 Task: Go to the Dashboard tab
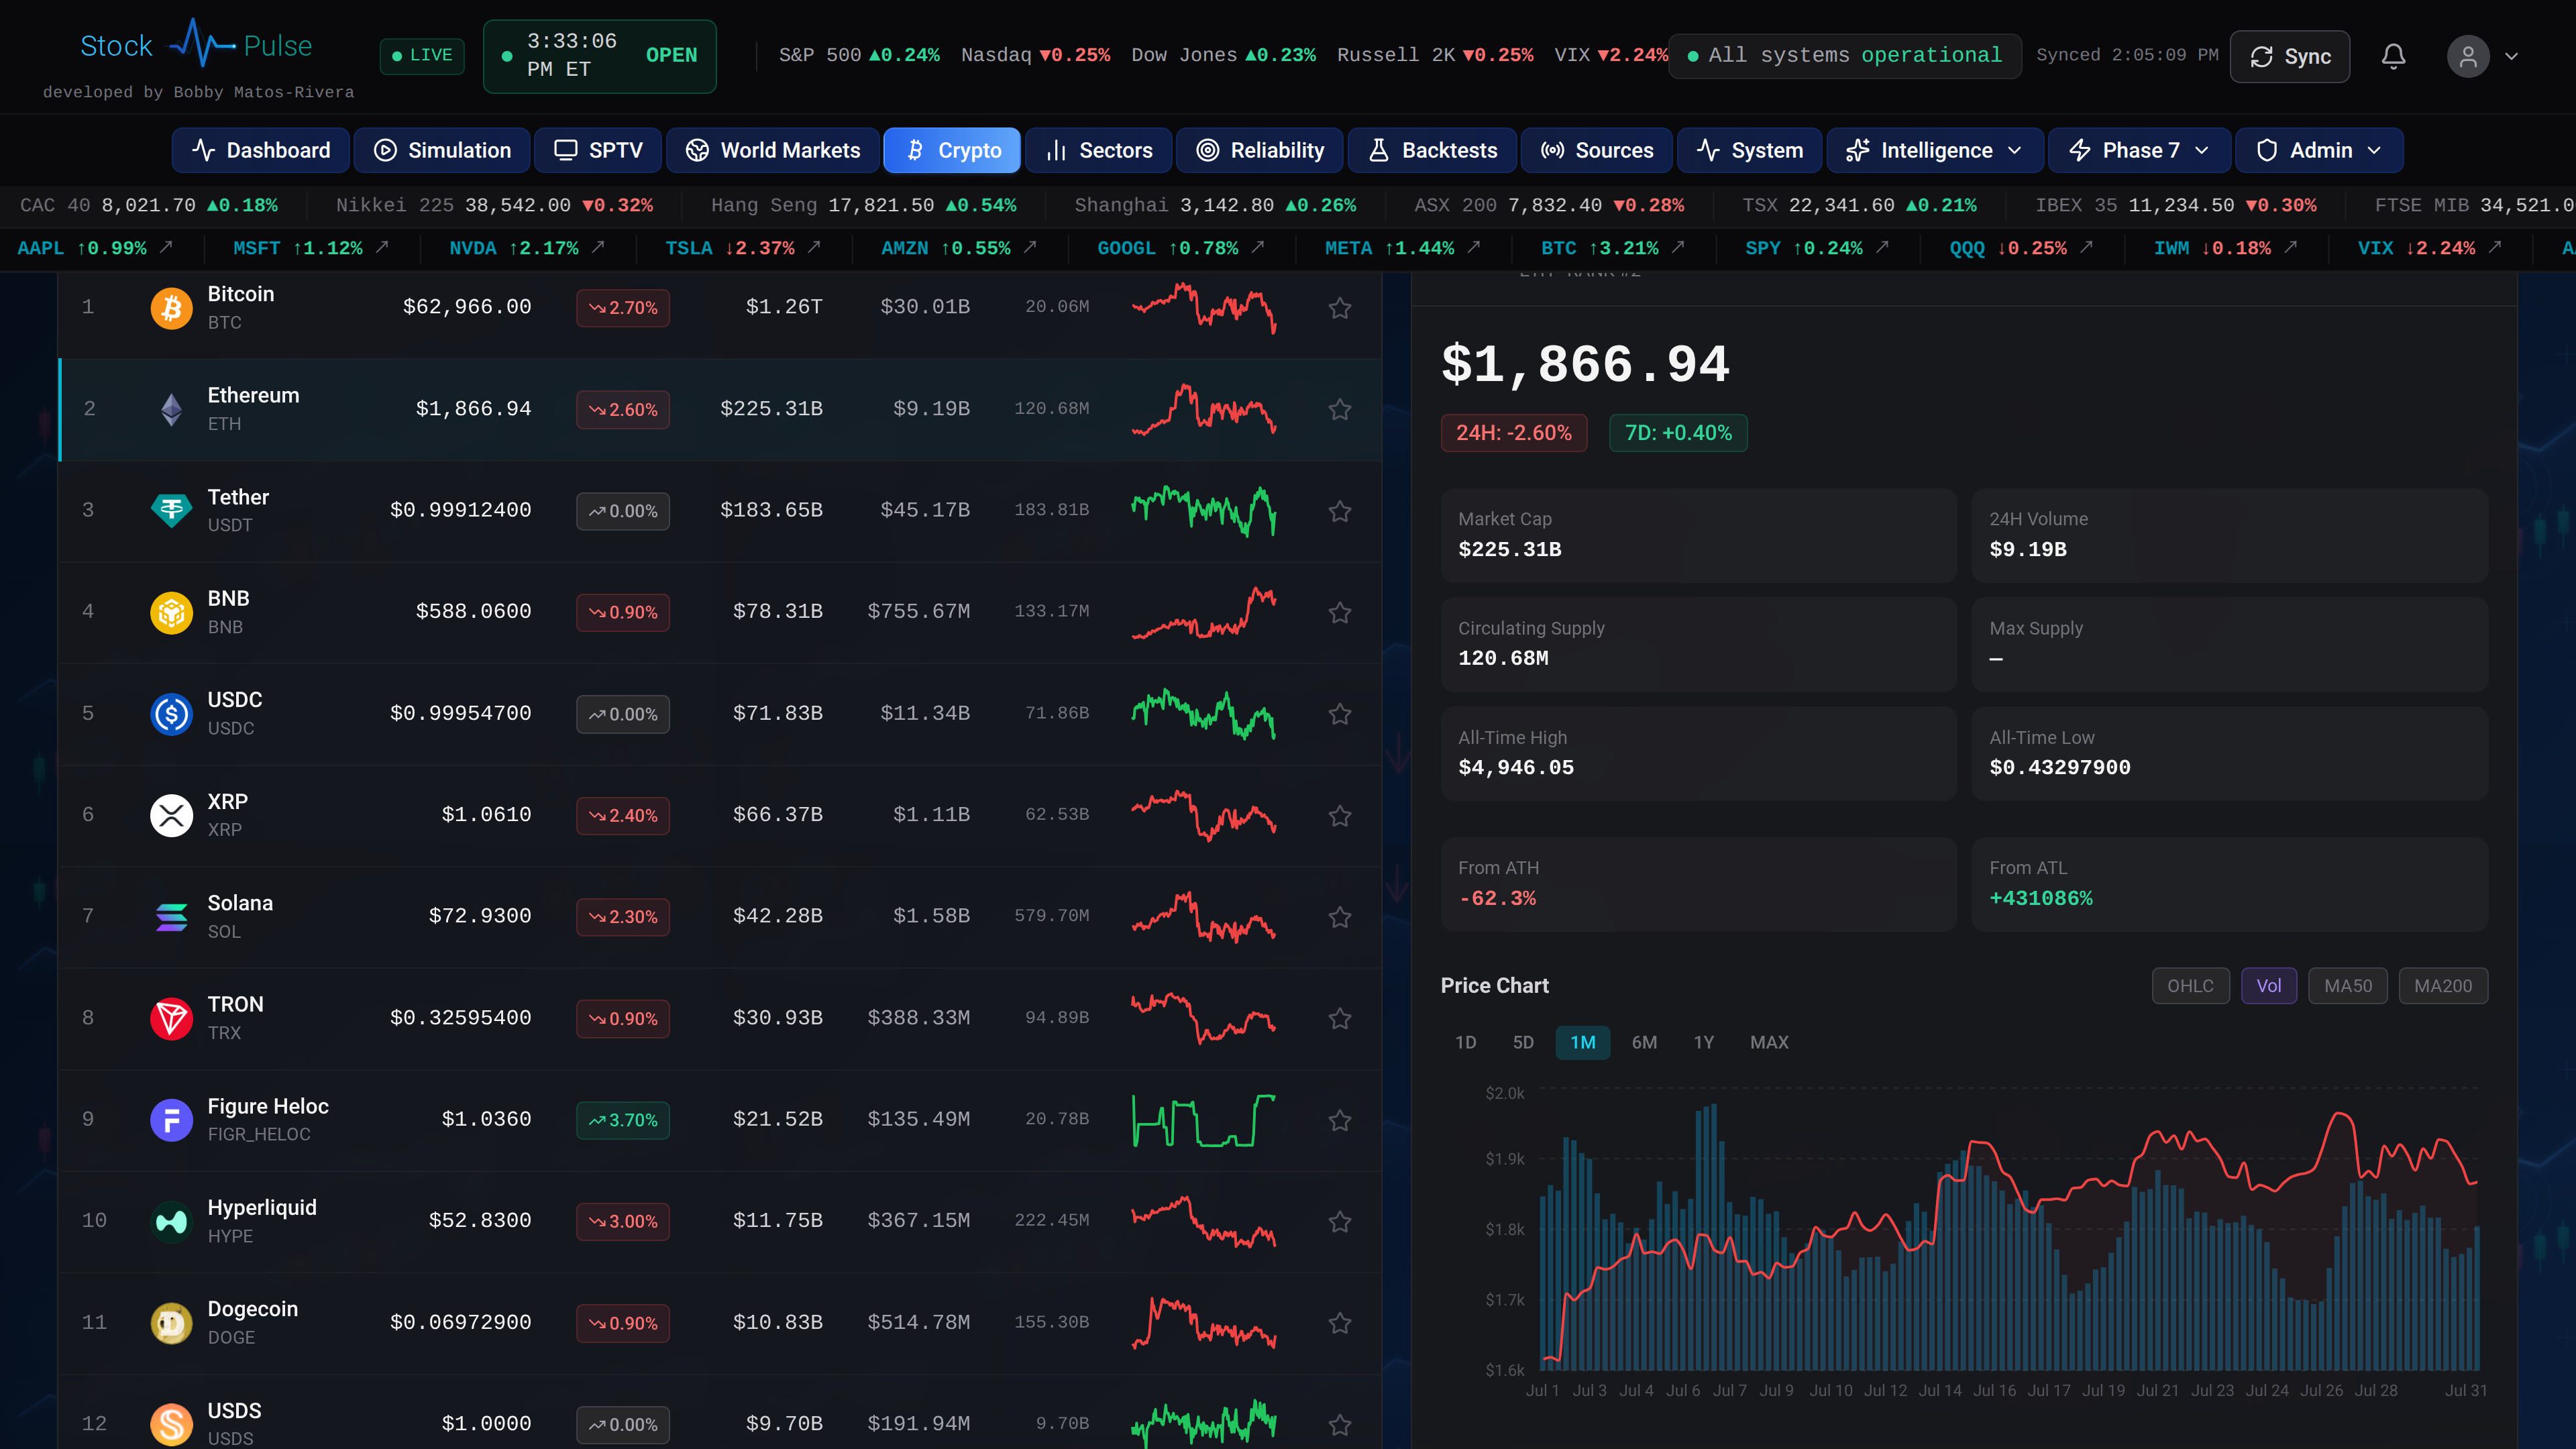pyautogui.click(x=261, y=150)
